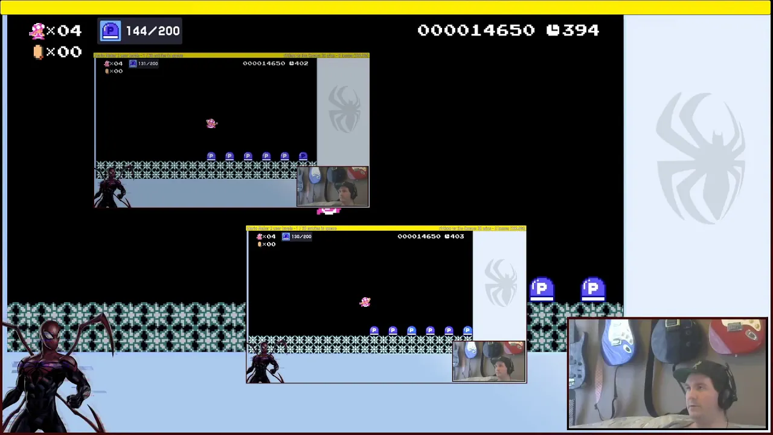
Task: Open the large streamer webcam feed
Action: 667,373
